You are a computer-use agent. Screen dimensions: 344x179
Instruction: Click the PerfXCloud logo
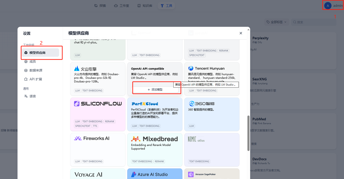tap(145, 104)
